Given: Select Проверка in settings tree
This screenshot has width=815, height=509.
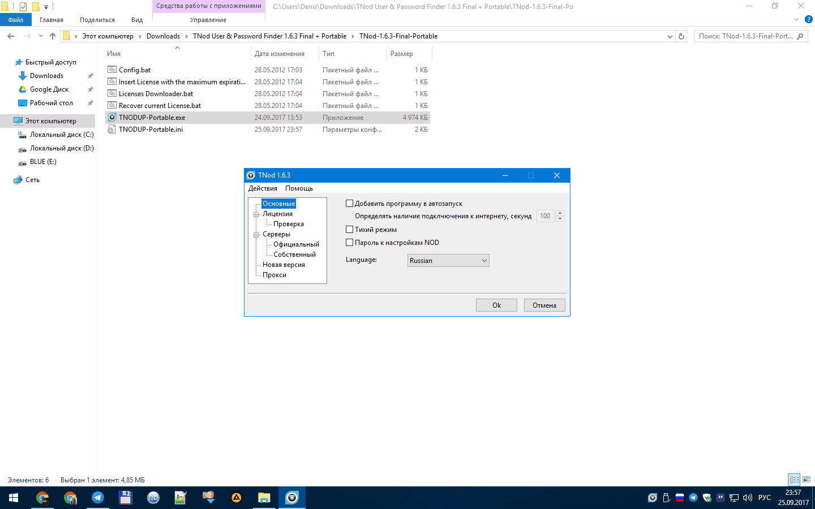Looking at the screenshot, I should click(x=289, y=225).
